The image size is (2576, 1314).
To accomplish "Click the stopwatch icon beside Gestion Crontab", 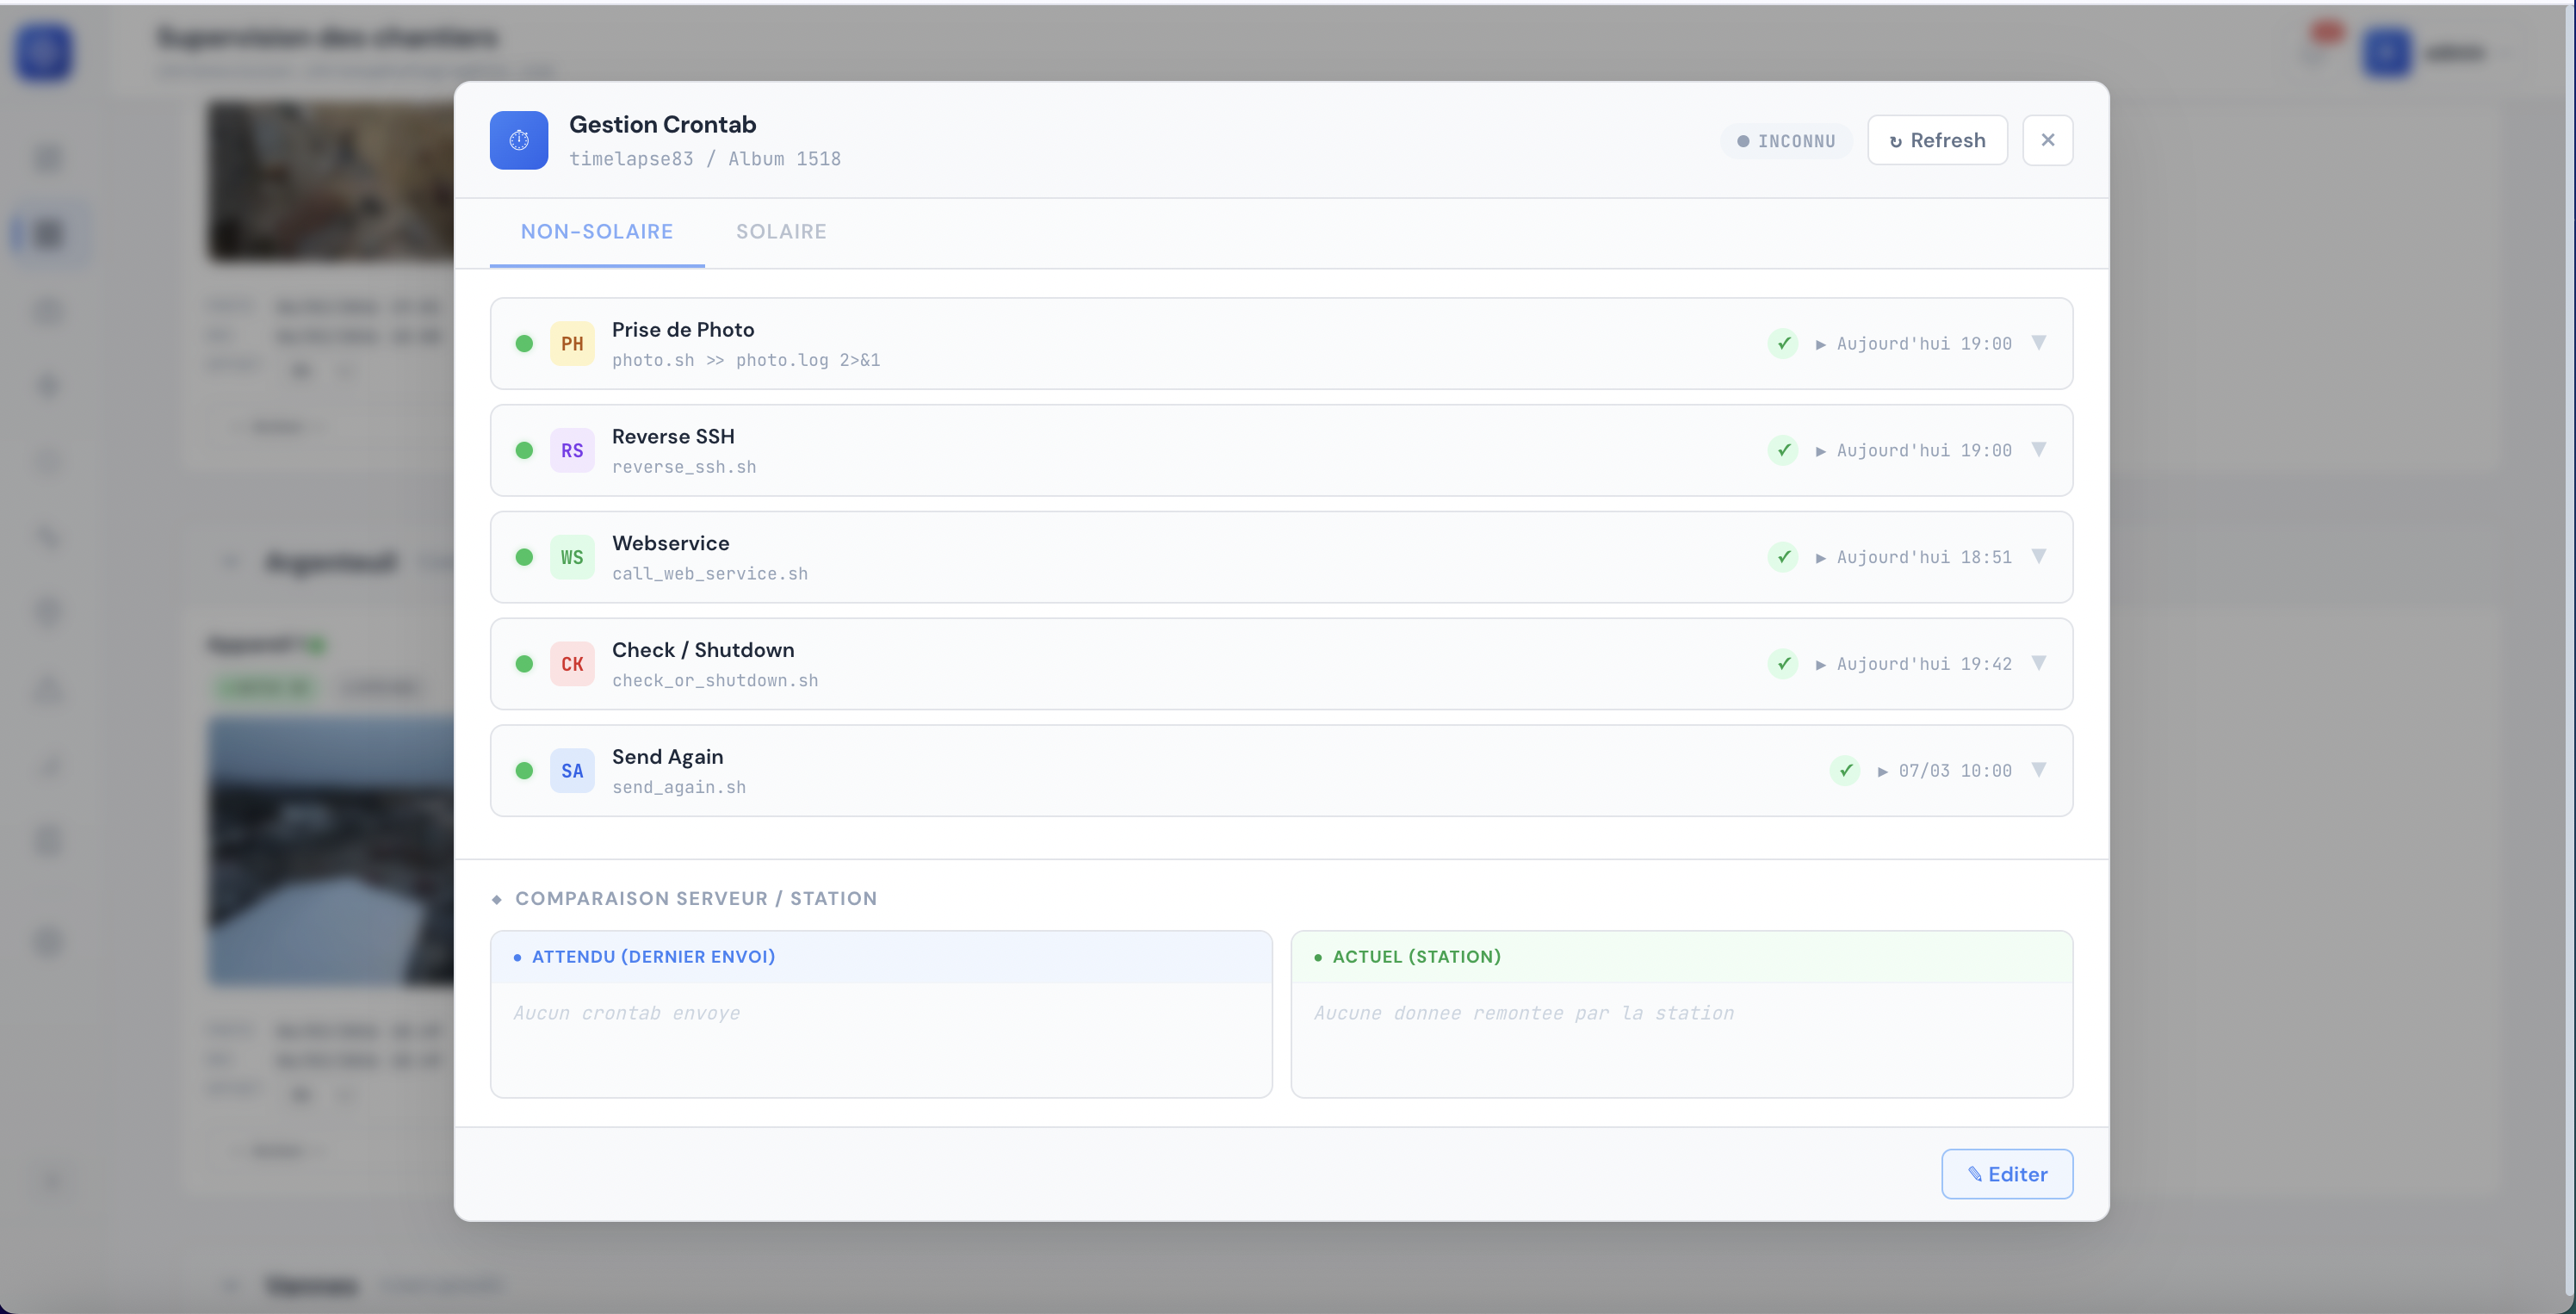I will tap(518, 140).
